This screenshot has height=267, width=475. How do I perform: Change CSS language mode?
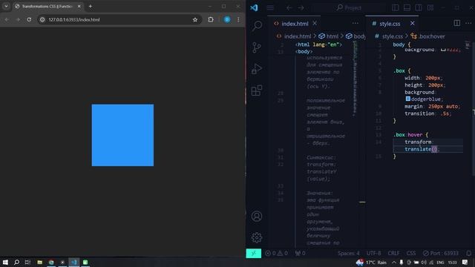pyautogui.click(x=411, y=253)
